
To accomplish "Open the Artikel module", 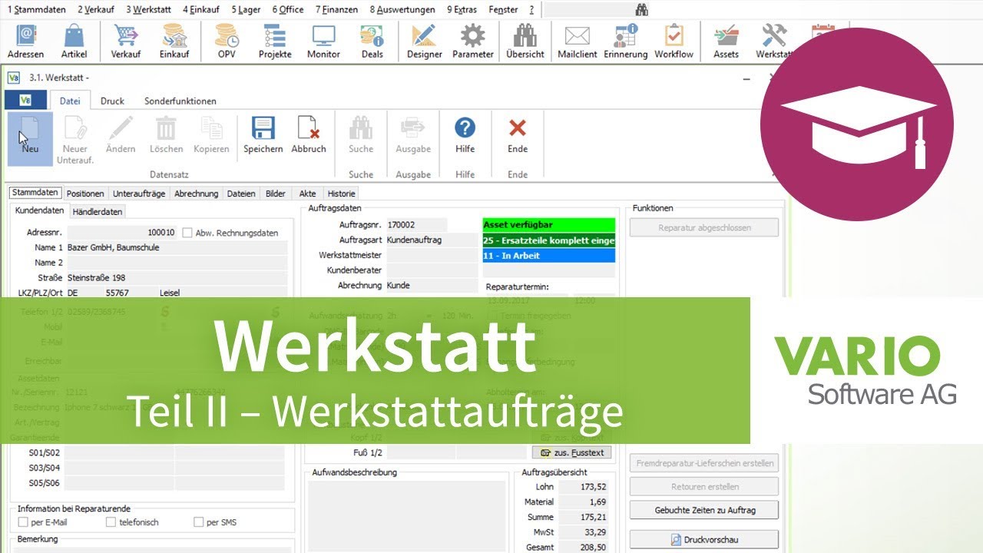I will pos(74,41).
